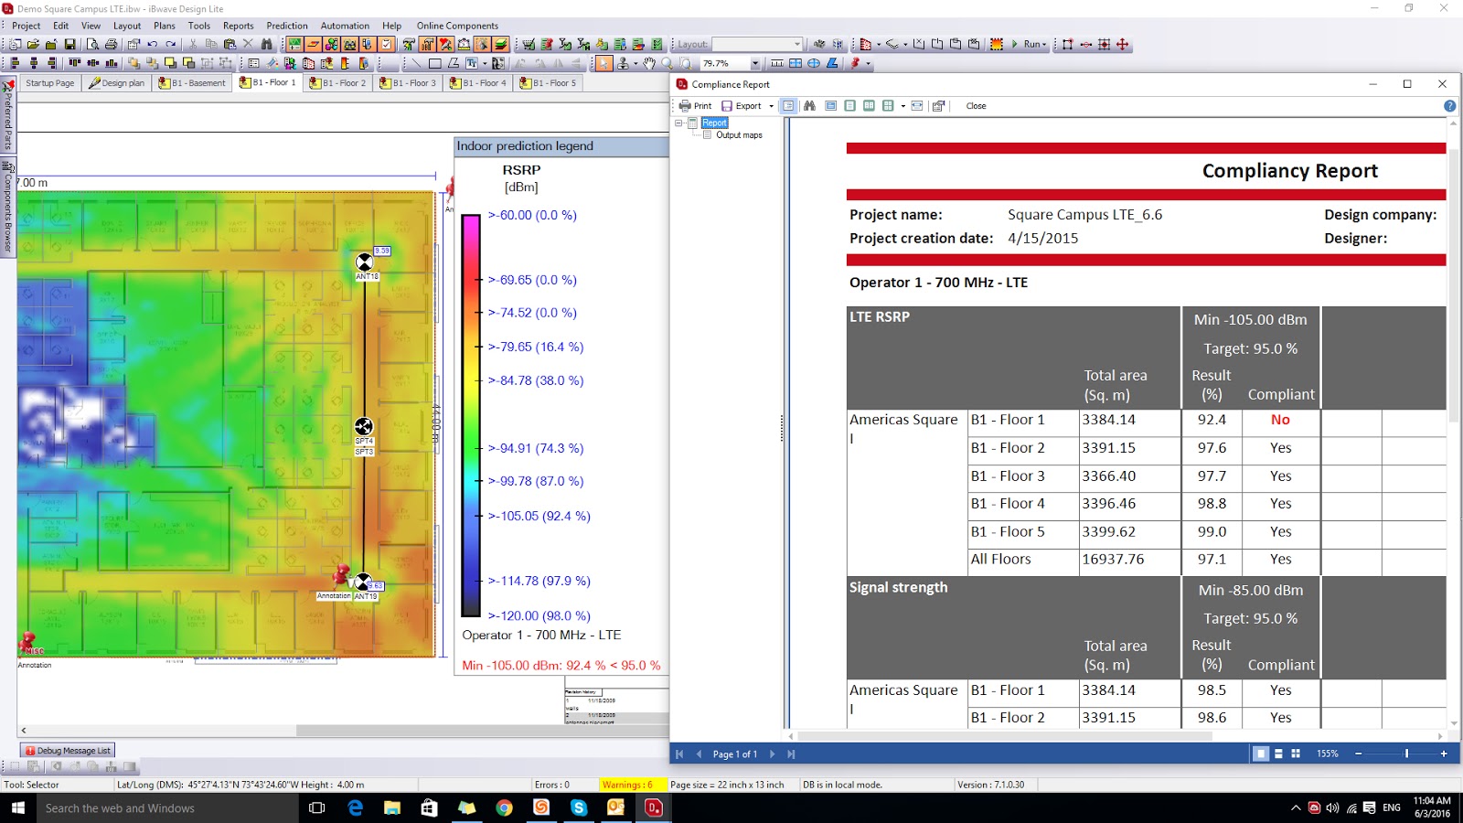Go to next report page
This screenshot has height=823, width=1463.
pyautogui.click(x=772, y=754)
